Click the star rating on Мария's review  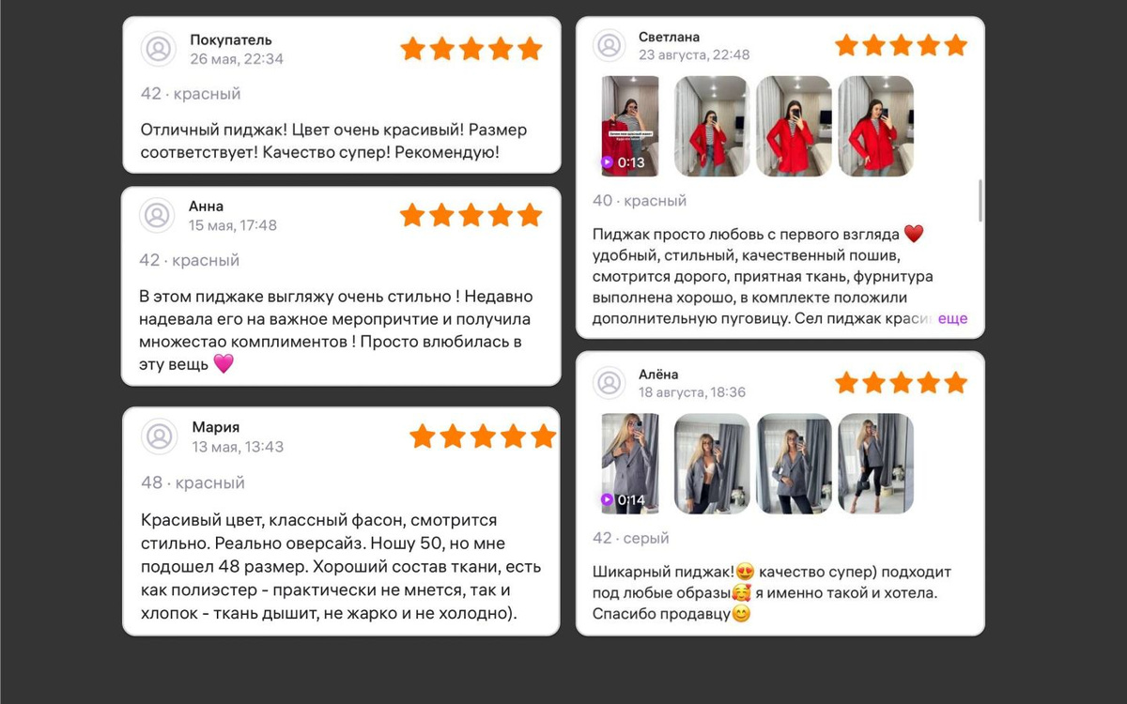coord(483,436)
